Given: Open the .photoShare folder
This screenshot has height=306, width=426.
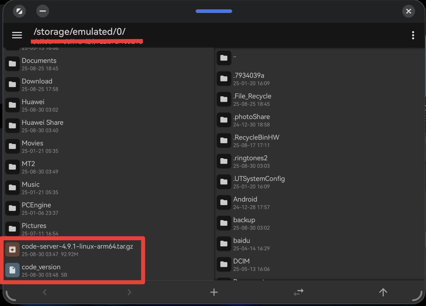Looking at the screenshot, I should click(320, 120).
